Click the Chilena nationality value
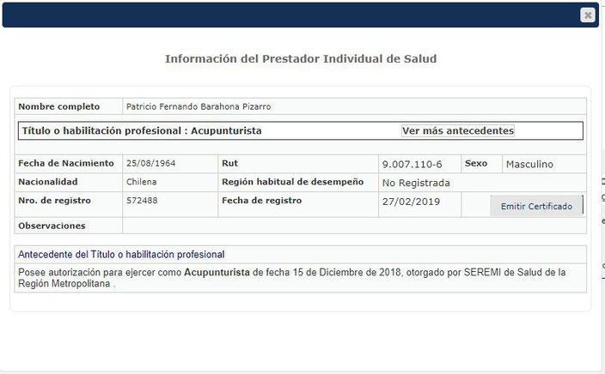Screen dimensions: 605x374 click(x=141, y=182)
